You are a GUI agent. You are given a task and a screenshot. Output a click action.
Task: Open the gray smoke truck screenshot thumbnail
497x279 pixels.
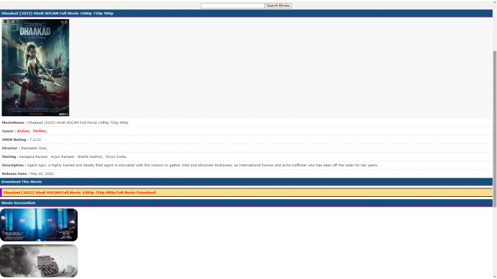tap(39, 261)
